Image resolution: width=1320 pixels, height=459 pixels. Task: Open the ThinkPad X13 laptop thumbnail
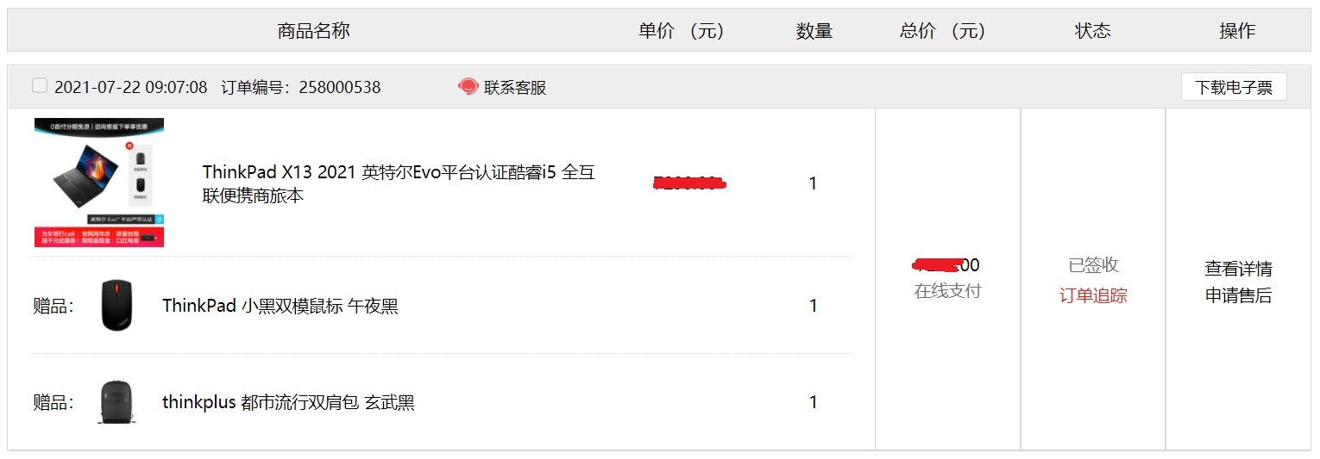pyautogui.click(x=99, y=183)
